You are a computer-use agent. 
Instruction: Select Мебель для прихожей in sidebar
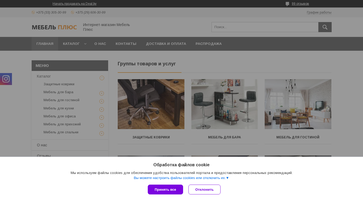(62, 124)
